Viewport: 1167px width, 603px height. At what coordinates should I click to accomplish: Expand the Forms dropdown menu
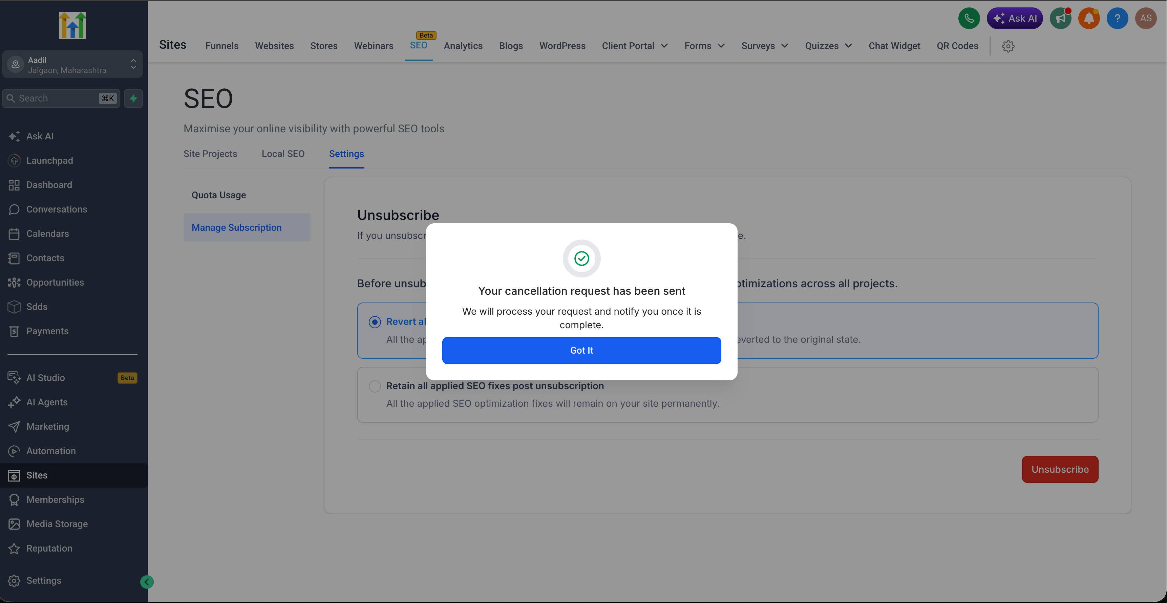[x=704, y=46]
